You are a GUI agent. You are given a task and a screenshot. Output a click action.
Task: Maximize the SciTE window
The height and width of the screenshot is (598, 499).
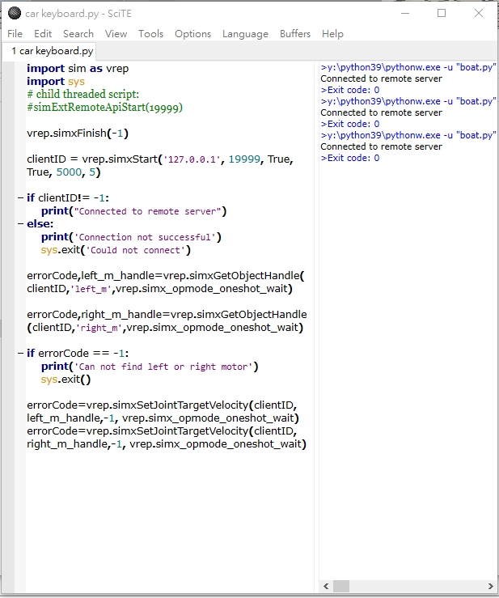tap(442, 13)
